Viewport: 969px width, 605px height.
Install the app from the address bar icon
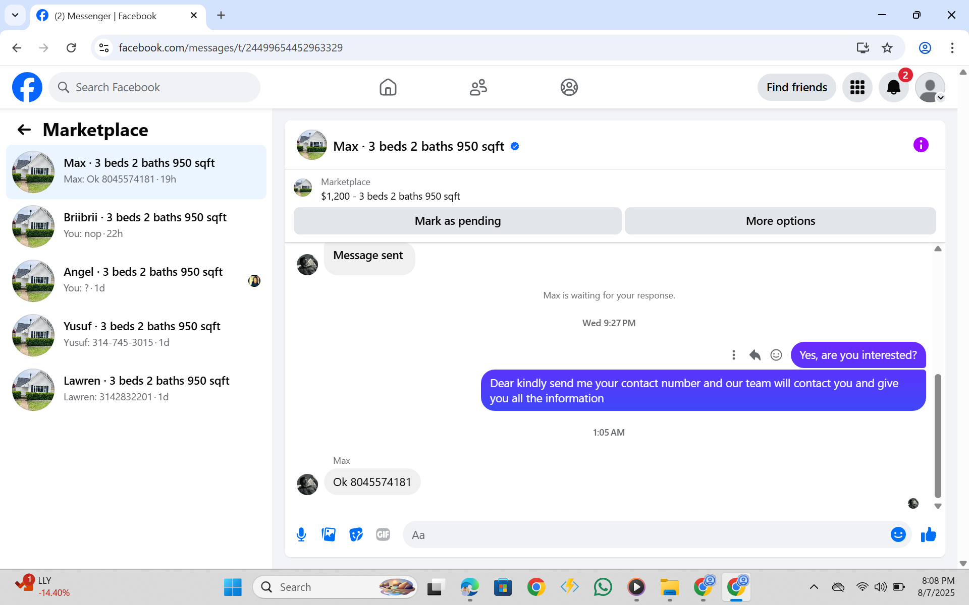(x=863, y=48)
